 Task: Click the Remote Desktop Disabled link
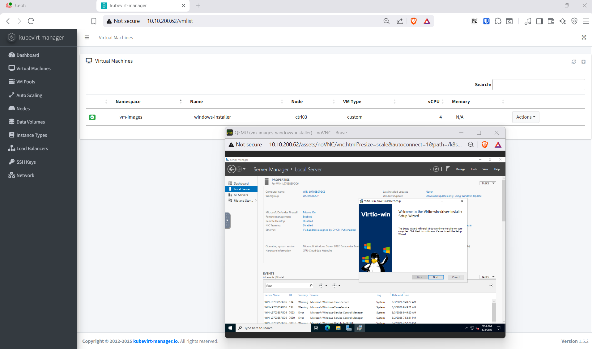pos(308,221)
